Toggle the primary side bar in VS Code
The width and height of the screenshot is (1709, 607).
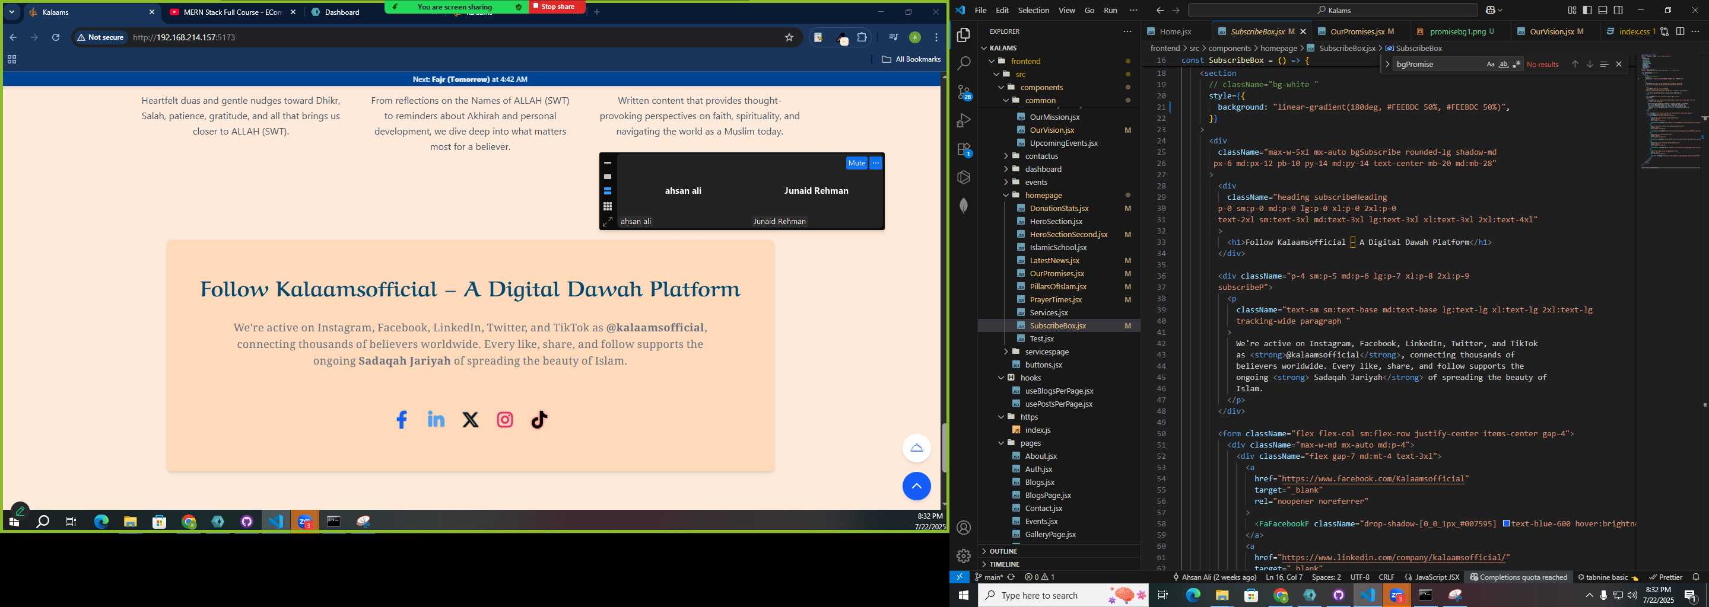(x=1587, y=10)
